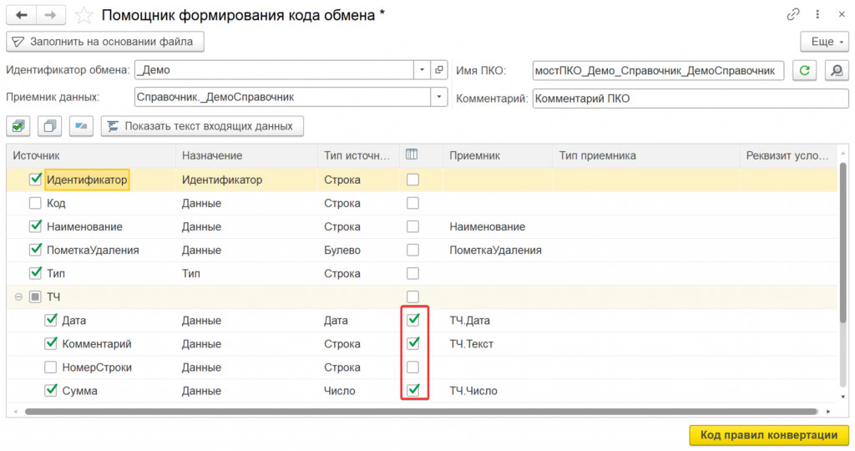
Task: Click the Имя ПКО input field
Action: point(658,70)
